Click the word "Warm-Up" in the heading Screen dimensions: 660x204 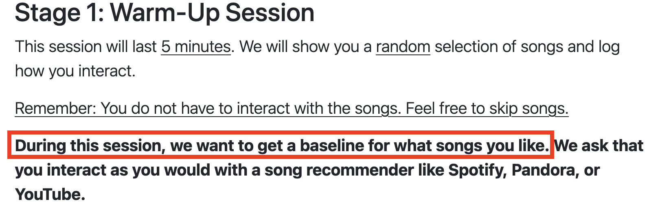166,13
